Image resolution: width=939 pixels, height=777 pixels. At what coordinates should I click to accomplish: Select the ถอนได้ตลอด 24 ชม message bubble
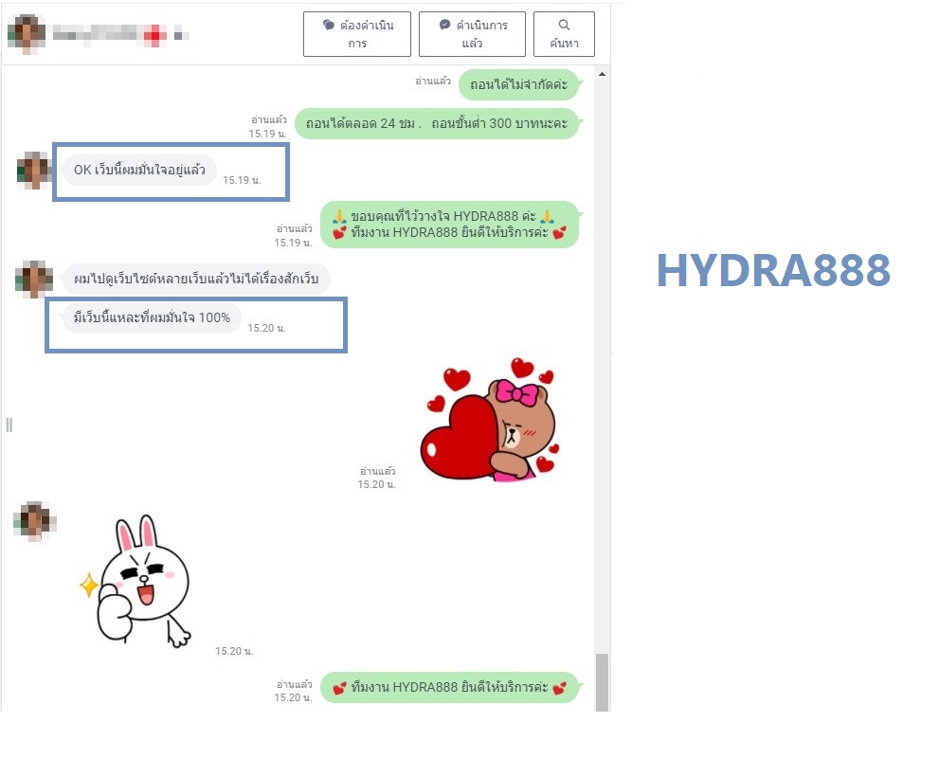(x=436, y=123)
